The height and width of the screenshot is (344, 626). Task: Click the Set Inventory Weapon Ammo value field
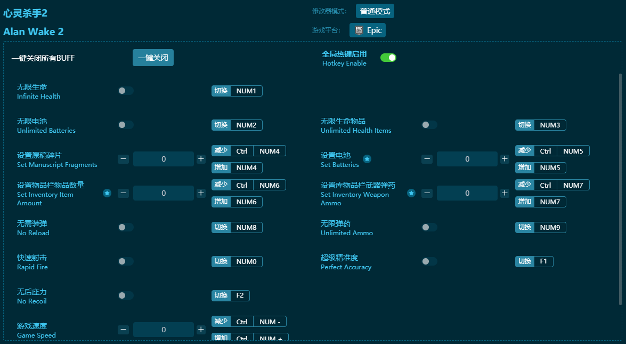pyautogui.click(x=467, y=193)
